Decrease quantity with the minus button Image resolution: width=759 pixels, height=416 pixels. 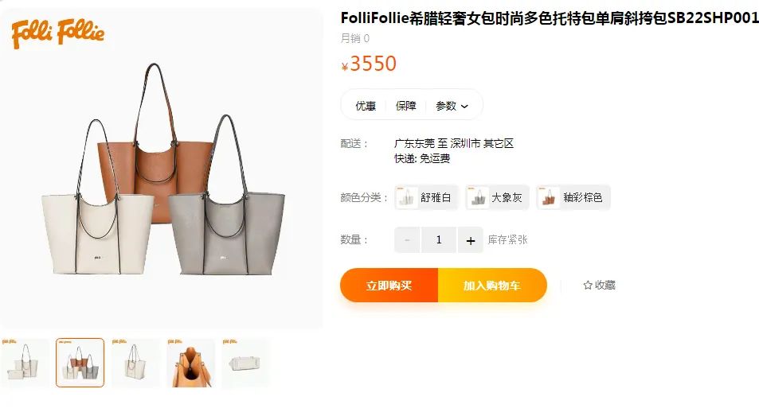tap(407, 240)
